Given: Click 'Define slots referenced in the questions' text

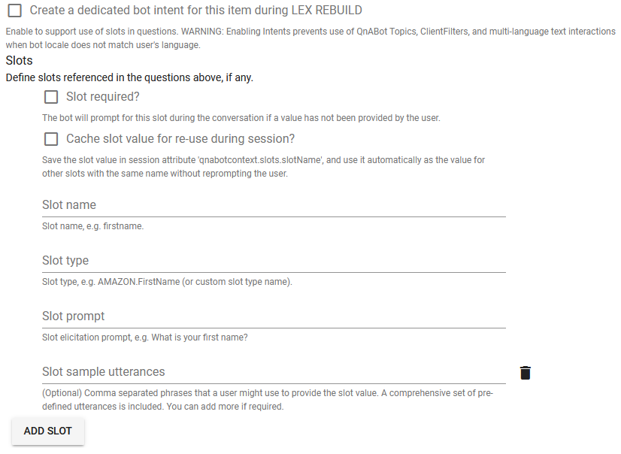Looking at the screenshot, I should (x=129, y=77).
